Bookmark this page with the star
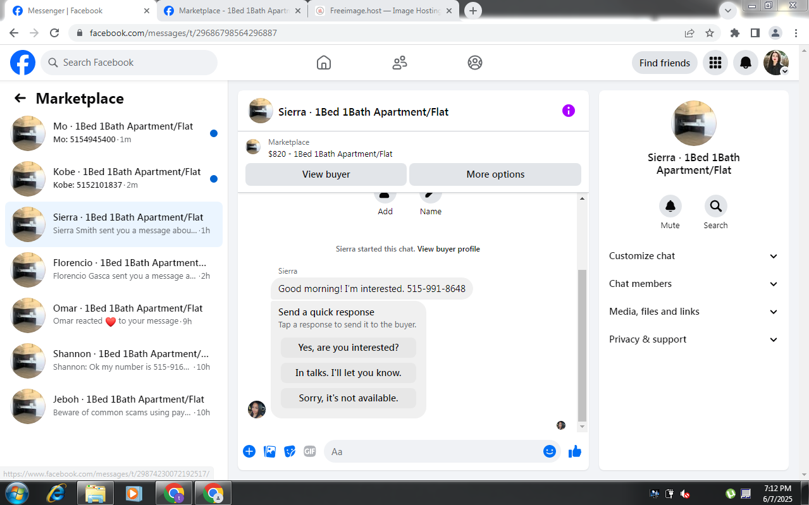This screenshot has height=505, width=809. pyautogui.click(x=710, y=33)
